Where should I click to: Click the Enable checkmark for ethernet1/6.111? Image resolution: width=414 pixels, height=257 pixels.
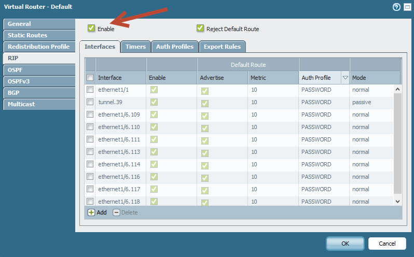point(154,139)
